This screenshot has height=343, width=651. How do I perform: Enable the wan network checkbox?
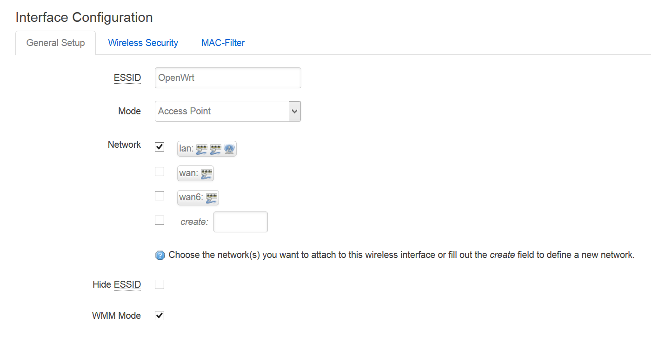click(x=159, y=171)
